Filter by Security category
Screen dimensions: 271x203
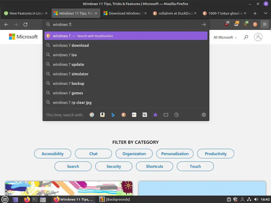[114, 167]
